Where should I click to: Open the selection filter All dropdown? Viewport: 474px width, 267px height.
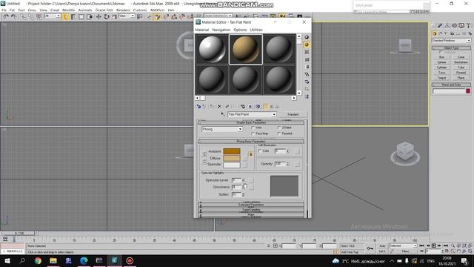tap(53, 16)
